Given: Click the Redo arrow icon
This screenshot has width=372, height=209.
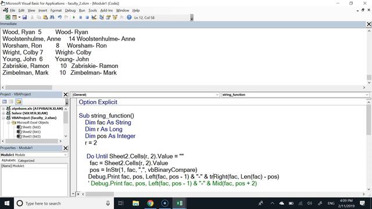Looking at the screenshot, I should tap(66, 17).
